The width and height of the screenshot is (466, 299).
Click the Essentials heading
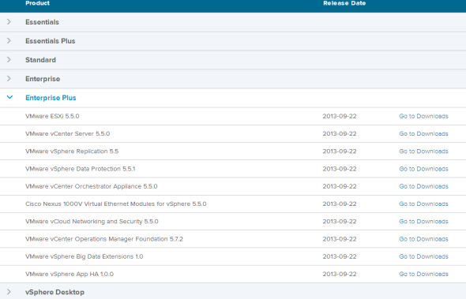coord(42,22)
